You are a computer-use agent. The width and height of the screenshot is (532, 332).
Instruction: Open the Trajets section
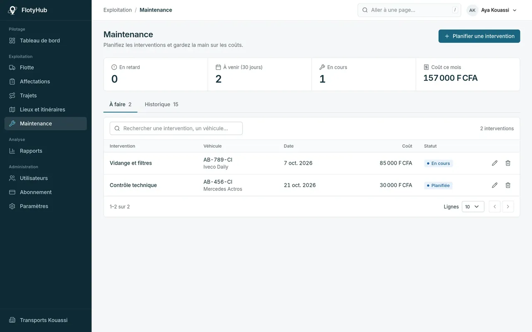(46, 95)
